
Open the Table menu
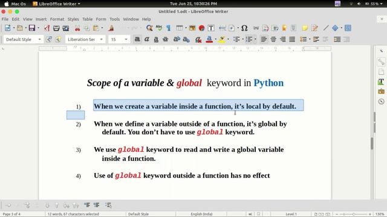[87, 19]
